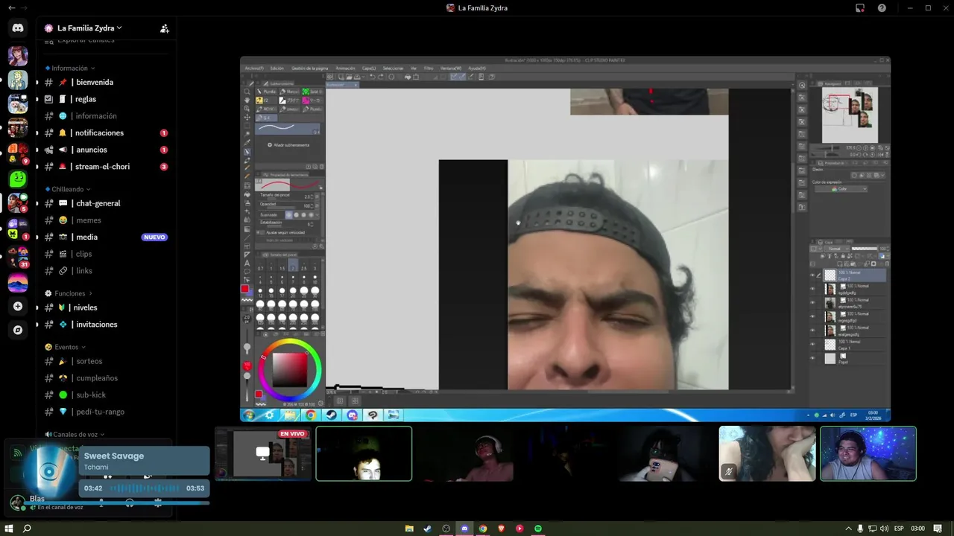Click the red foreground color swatch
This screenshot has height=536, width=954.
coord(244,289)
